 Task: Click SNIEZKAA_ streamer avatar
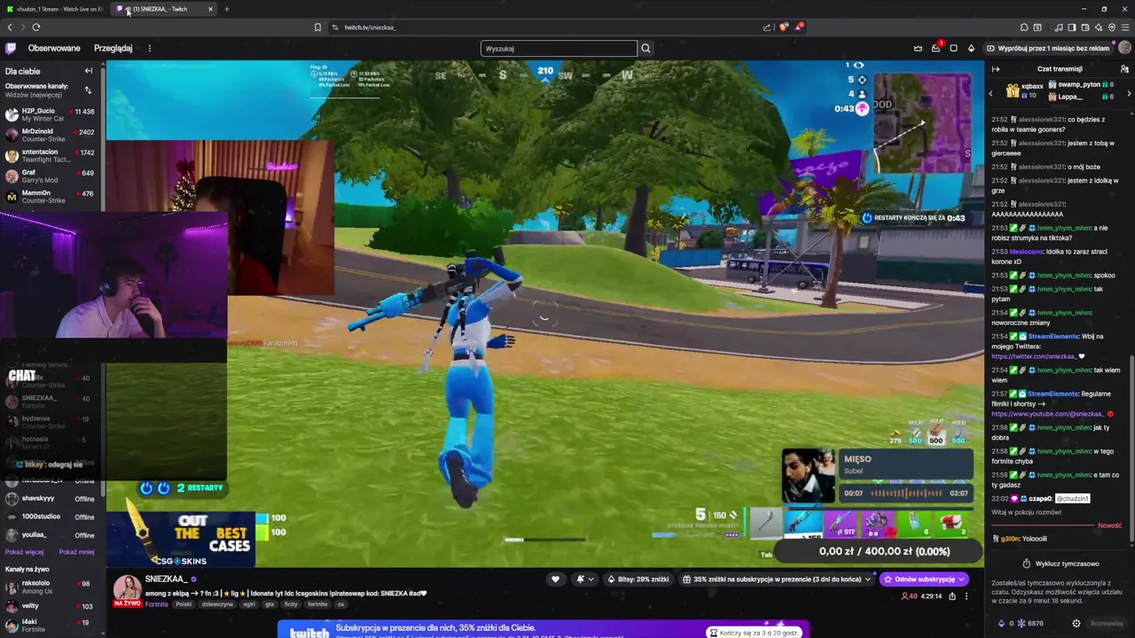coord(127,588)
